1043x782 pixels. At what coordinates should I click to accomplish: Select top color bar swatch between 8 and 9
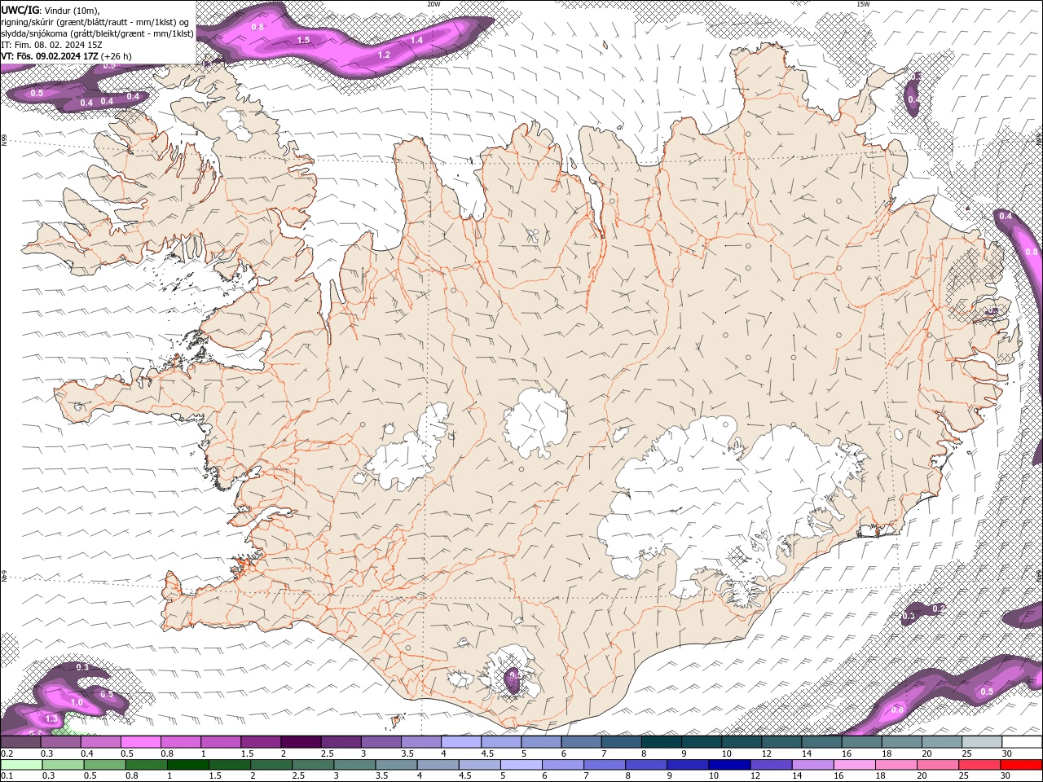click(662, 742)
